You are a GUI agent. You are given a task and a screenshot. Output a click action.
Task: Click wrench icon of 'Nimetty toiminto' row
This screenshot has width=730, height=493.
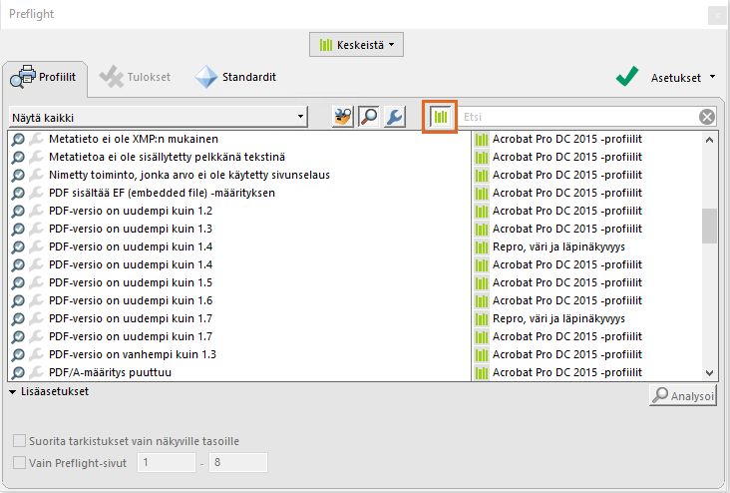pos(36,175)
